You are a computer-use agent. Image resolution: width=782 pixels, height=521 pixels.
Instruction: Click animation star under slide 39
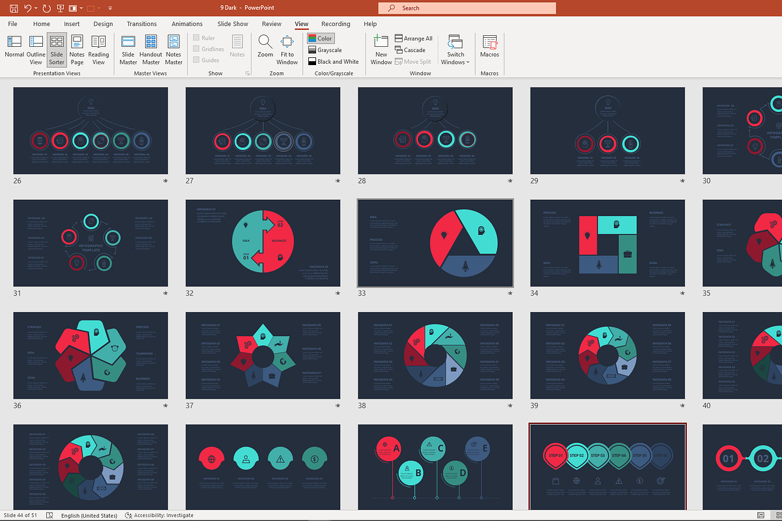682,405
